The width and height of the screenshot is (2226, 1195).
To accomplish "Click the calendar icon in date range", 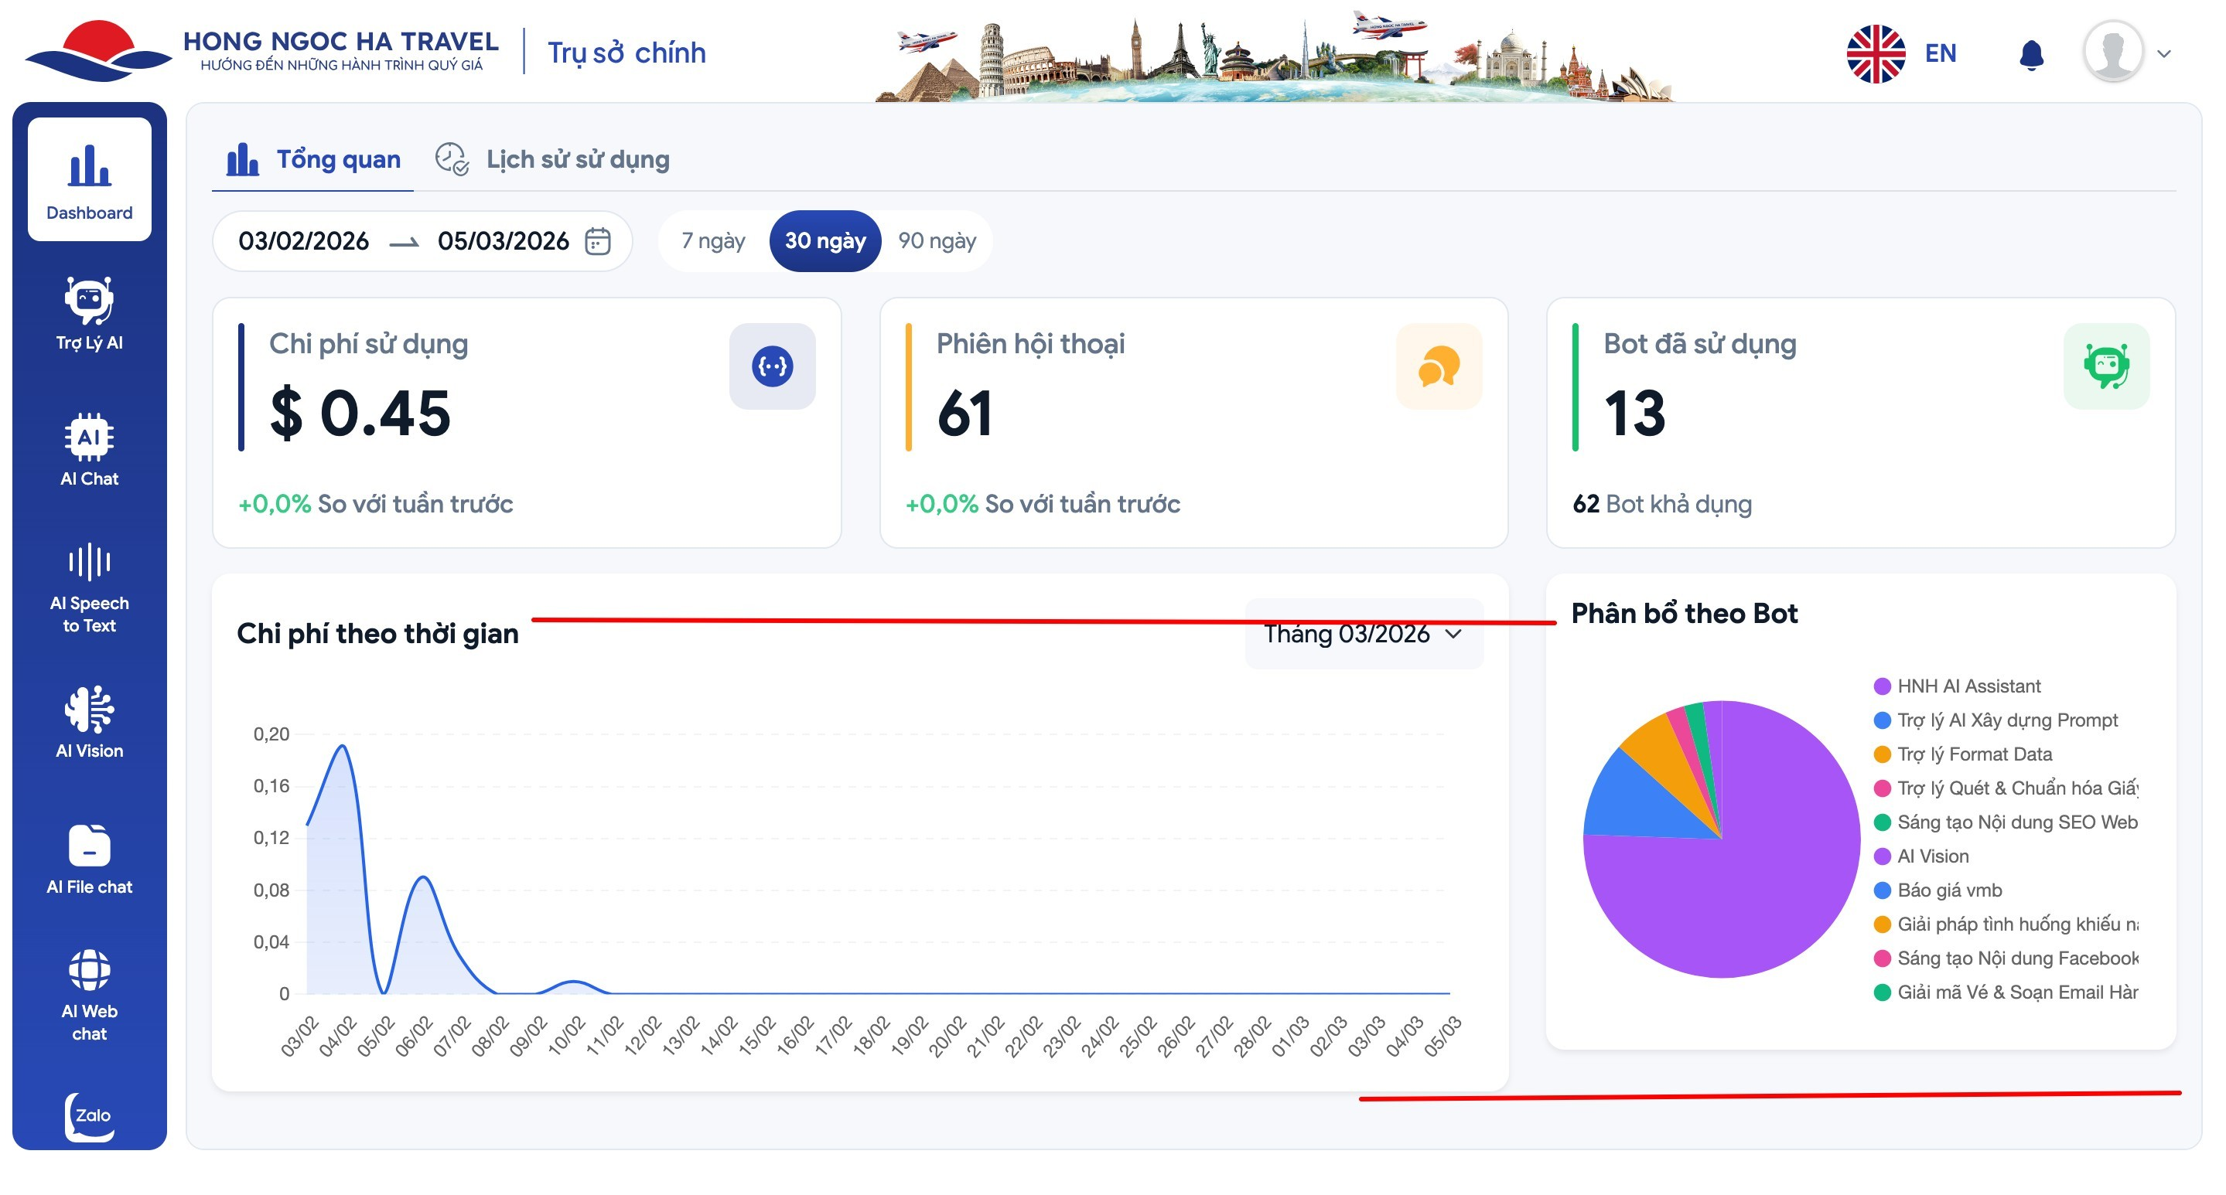I will click(598, 241).
